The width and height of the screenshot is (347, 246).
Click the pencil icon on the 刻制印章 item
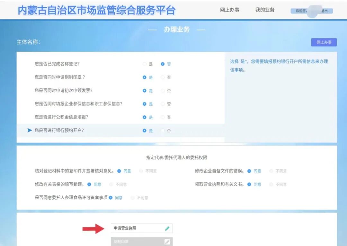tap(167, 242)
